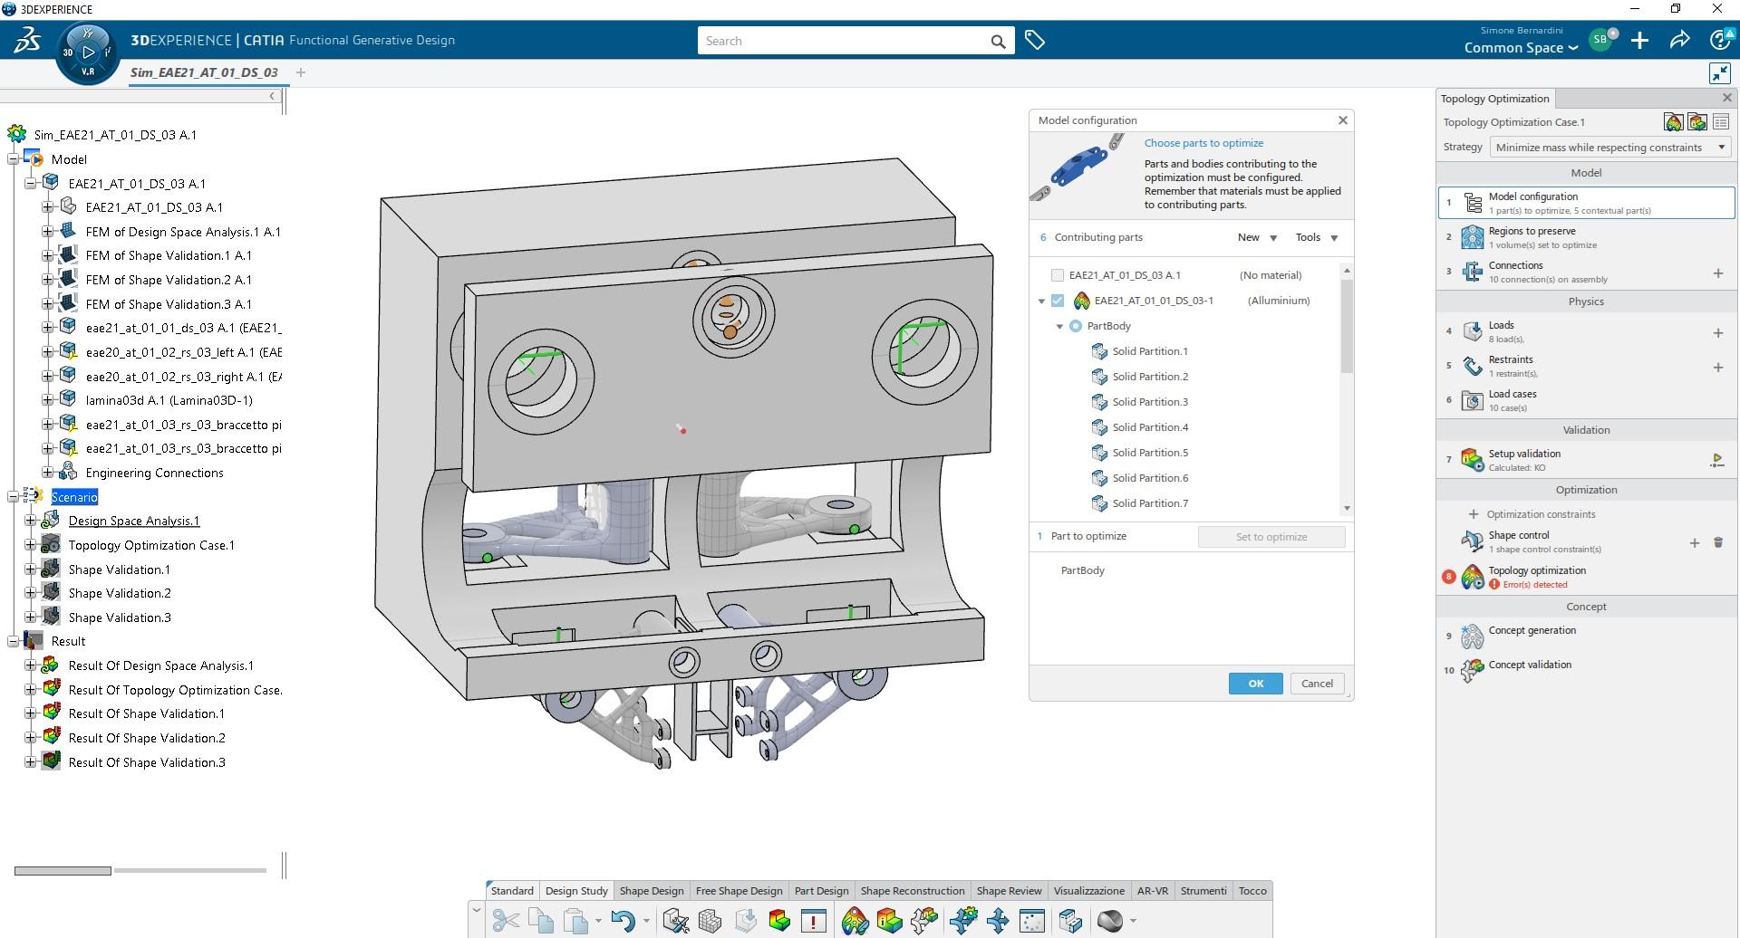This screenshot has width=1740, height=938.
Task: Open the undo history dropdown arrow
Action: [x=646, y=922]
